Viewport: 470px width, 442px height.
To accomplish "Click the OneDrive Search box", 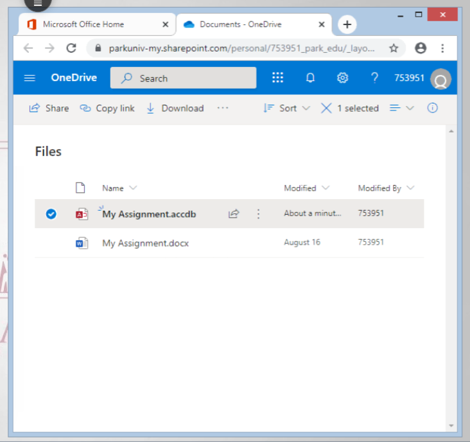I will click(183, 78).
